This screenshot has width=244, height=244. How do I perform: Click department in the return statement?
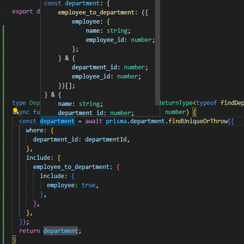61,231
